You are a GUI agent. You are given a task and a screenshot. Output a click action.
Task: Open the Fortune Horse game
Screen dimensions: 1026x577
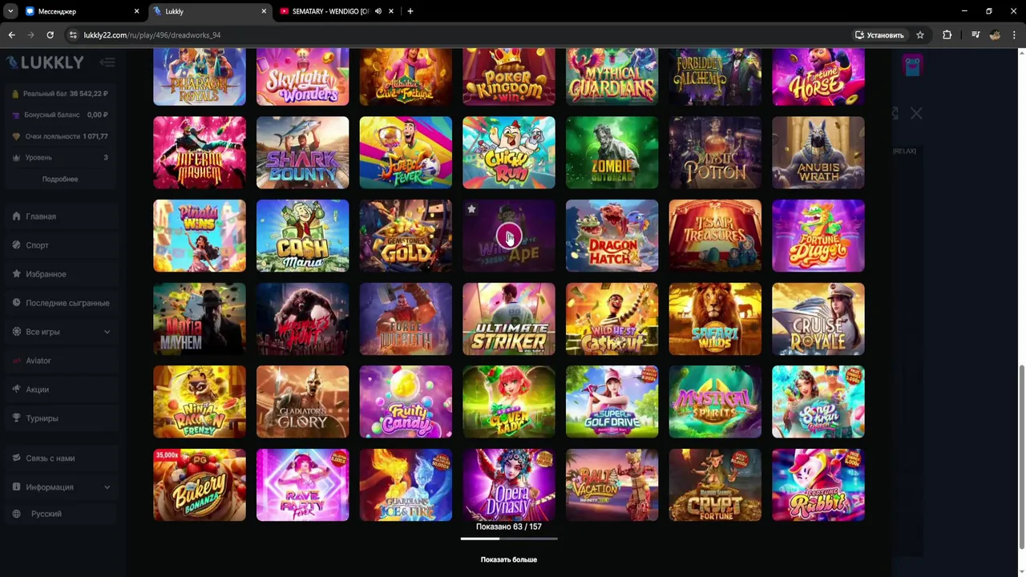(818, 77)
